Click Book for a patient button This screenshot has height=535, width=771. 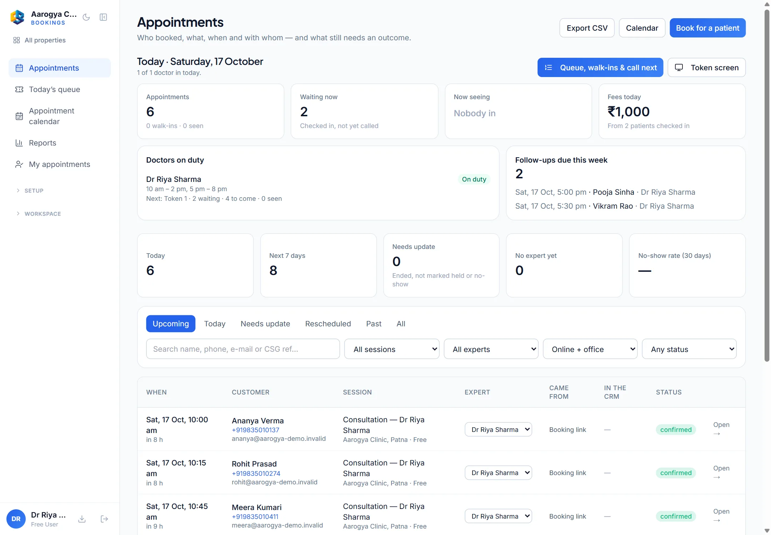707,28
